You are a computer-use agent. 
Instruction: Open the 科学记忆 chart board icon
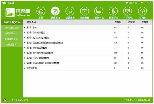(128, 11)
